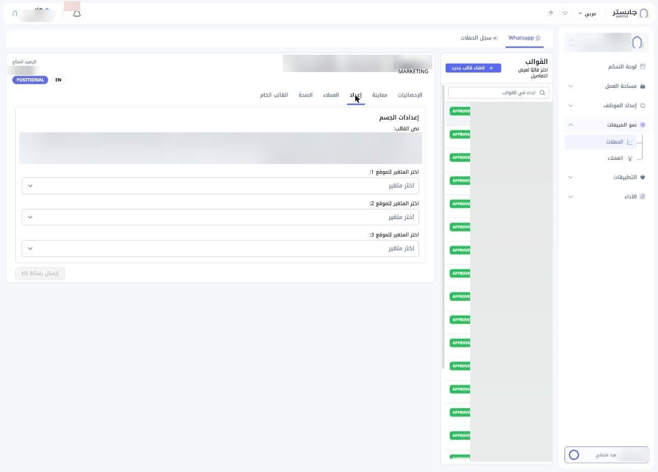Click the EN language badge
The image size is (658, 472).
[x=58, y=80]
